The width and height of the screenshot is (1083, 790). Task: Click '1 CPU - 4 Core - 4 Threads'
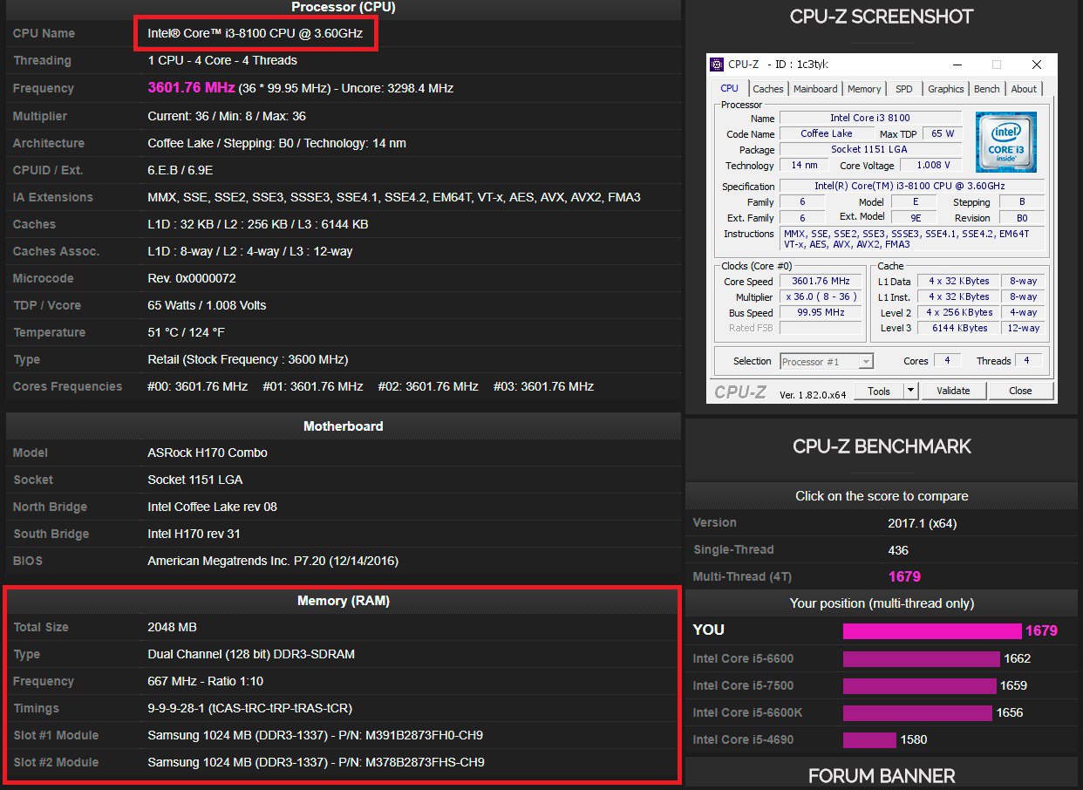[222, 60]
